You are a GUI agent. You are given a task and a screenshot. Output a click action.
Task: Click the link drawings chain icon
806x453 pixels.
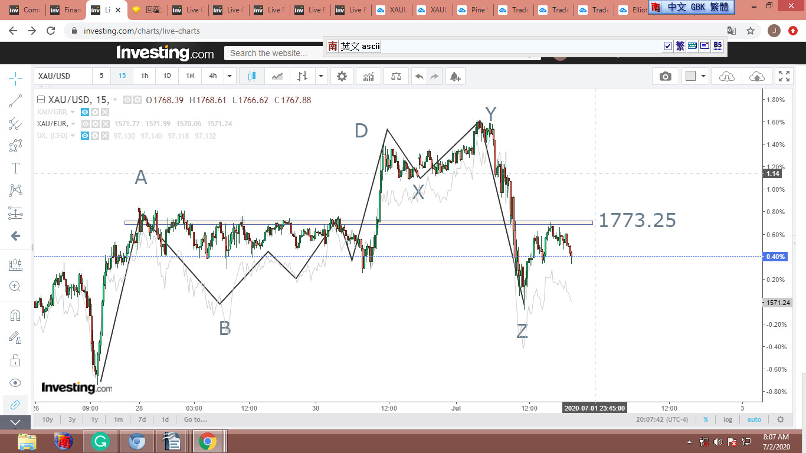click(x=16, y=405)
